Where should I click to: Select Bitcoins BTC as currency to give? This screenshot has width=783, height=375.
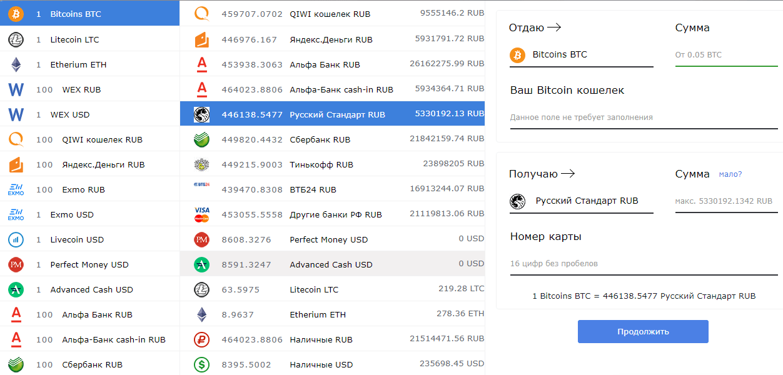(89, 14)
